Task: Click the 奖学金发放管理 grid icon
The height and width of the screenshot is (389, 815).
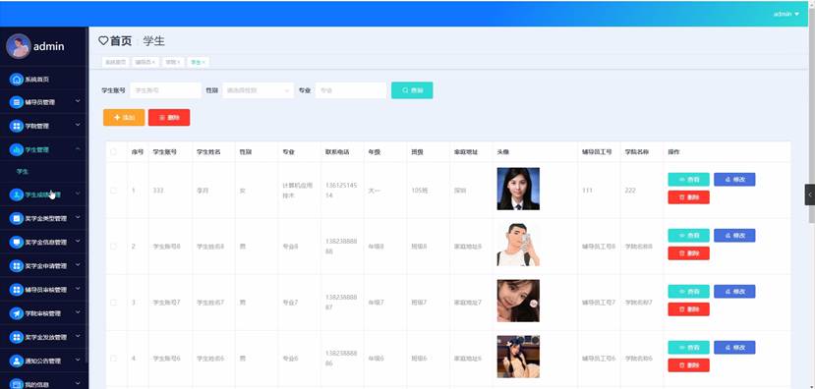Action: point(17,337)
